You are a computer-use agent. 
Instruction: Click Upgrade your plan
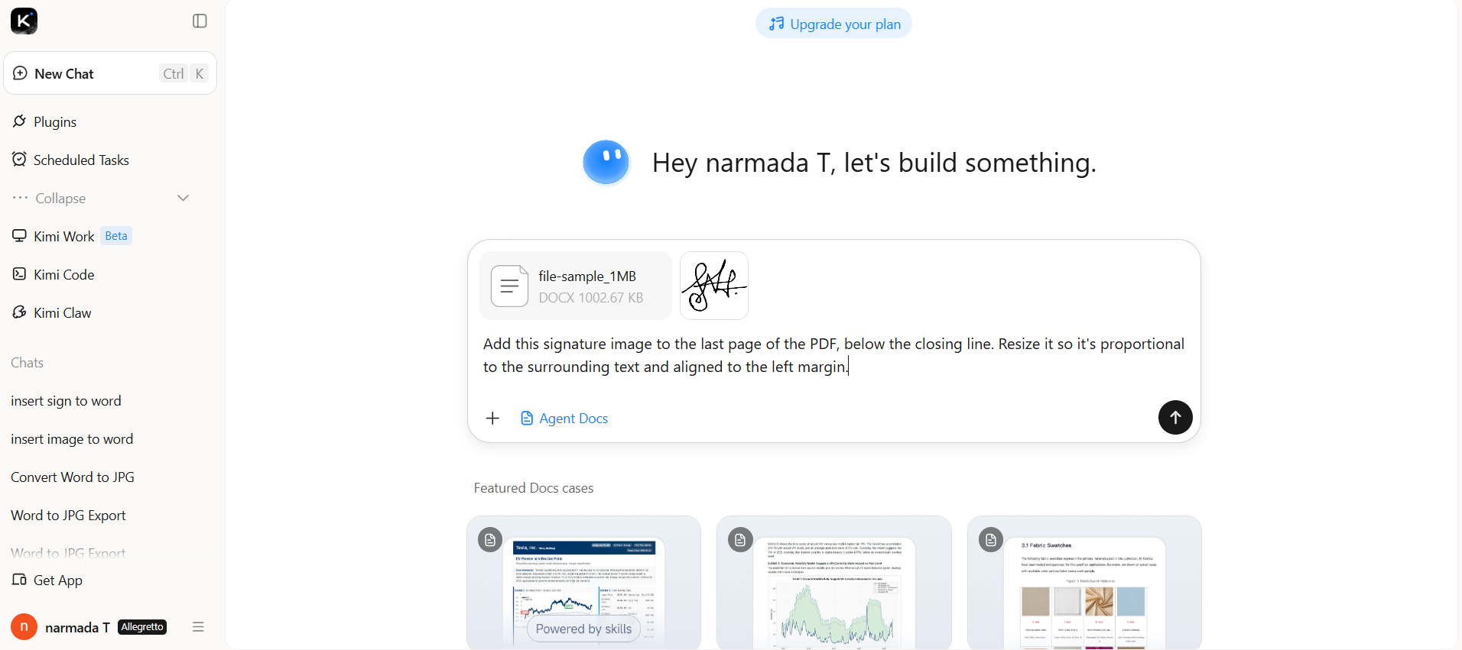tap(833, 24)
